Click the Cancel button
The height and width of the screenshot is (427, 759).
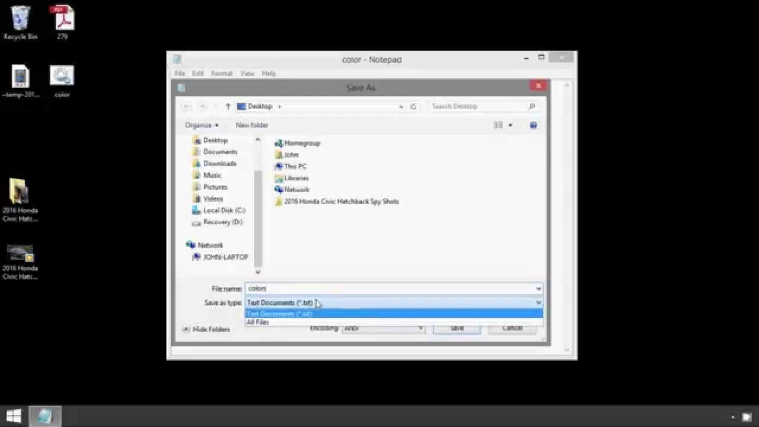coord(512,327)
